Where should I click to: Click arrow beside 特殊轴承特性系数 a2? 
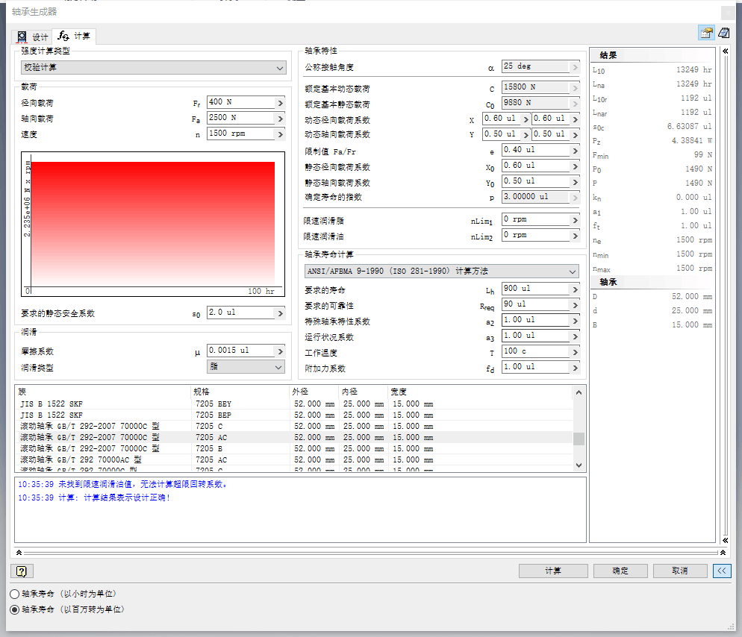click(x=576, y=321)
